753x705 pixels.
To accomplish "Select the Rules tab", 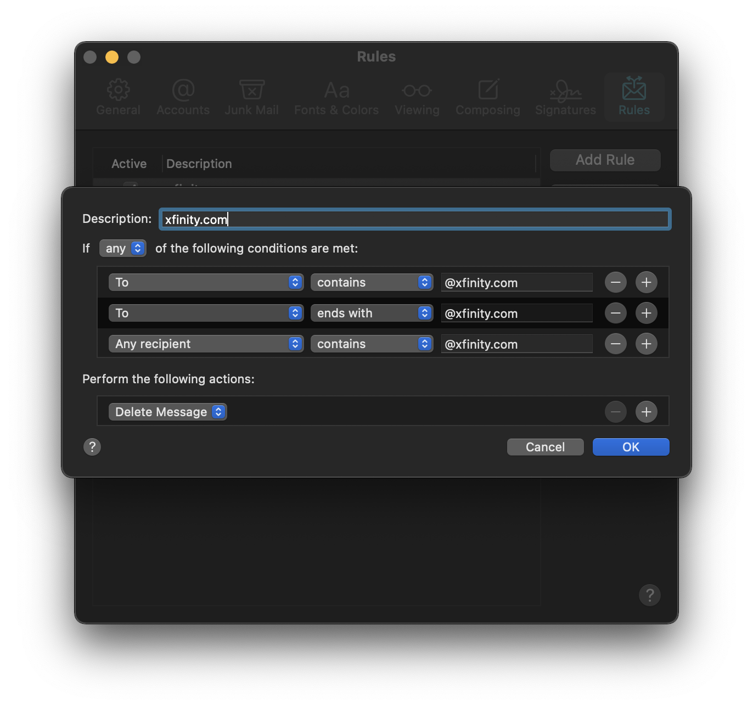I will pos(634,97).
